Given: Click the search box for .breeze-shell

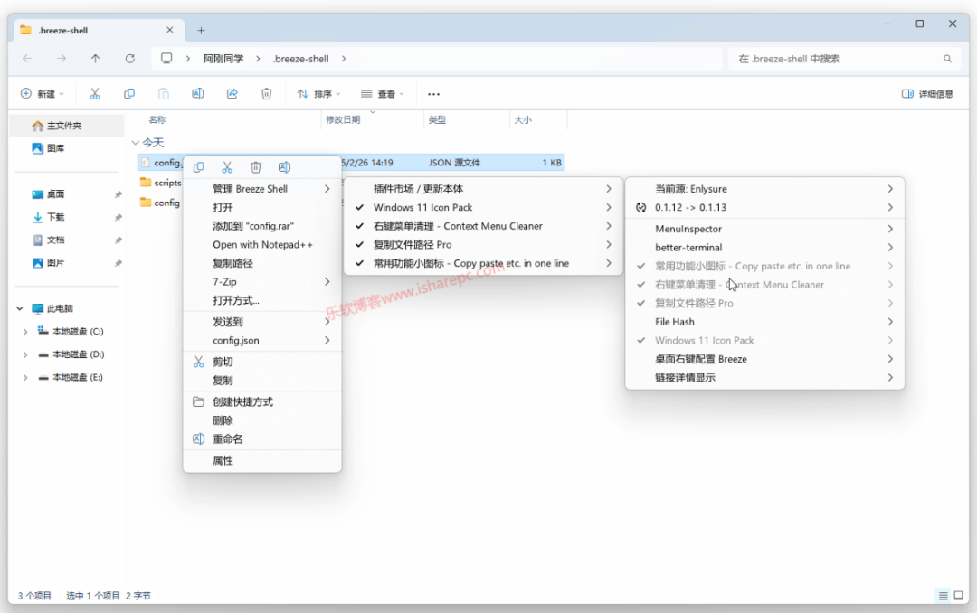Looking at the screenshot, I should (x=843, y=59).
